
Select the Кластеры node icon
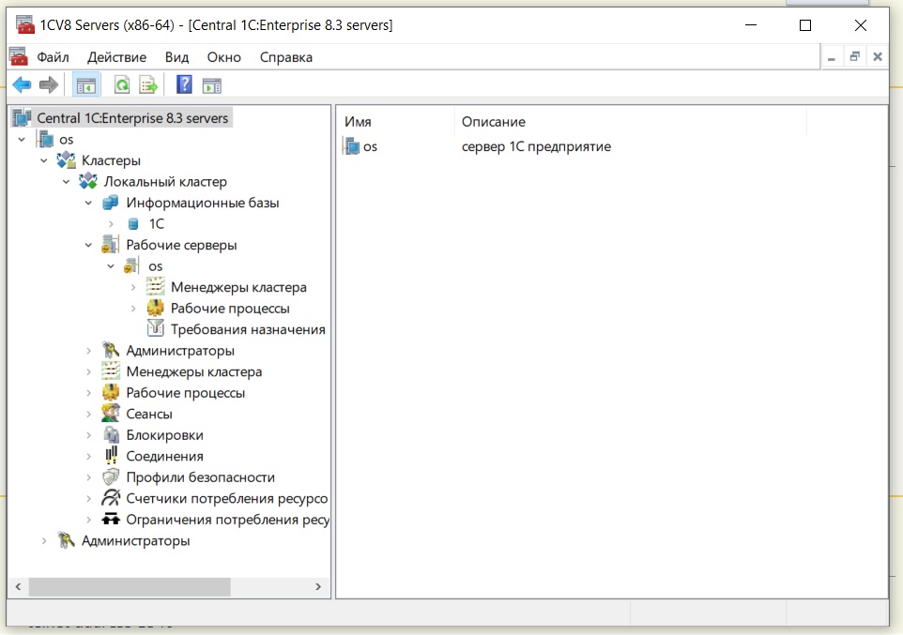click(67, 160)
